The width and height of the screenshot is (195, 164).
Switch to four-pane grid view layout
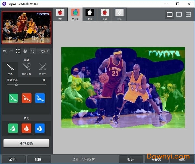click(x=188, y=14)
